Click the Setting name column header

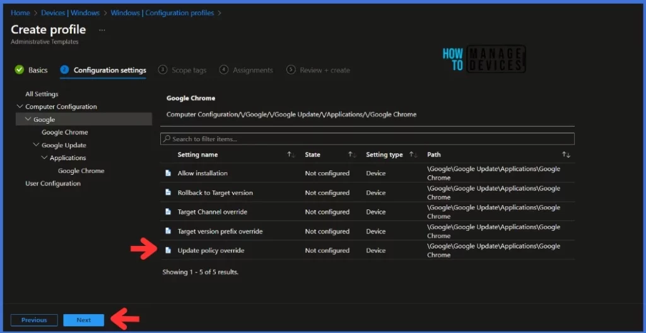coord(197,155)
